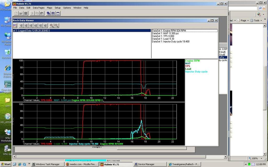Select the 3-graph layout toolbar button

pyautogui.click(x=31, y=26)
